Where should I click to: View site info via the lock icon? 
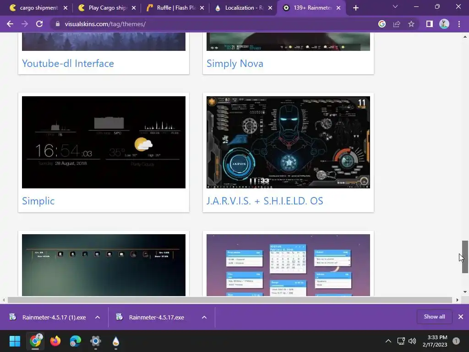pos(58,24)
